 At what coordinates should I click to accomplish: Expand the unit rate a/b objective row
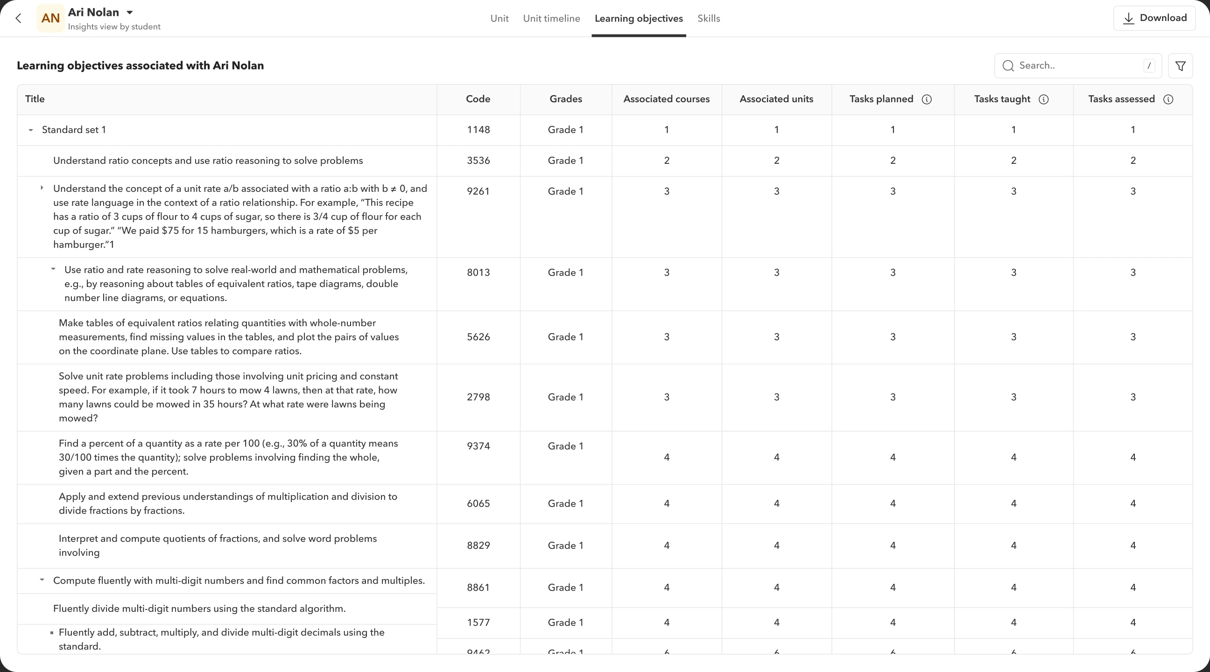42,188
